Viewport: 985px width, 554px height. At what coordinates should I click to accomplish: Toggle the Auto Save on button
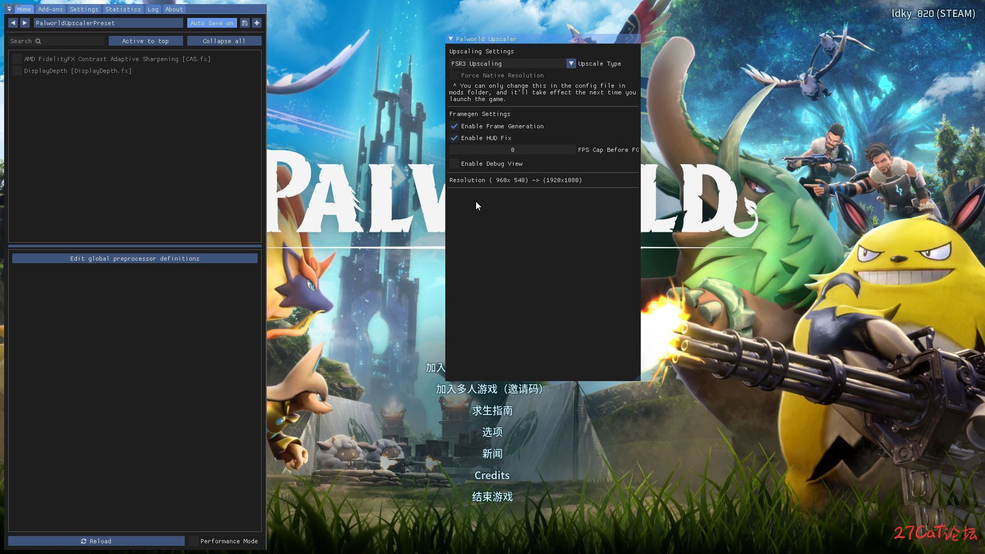coord(212,23)
